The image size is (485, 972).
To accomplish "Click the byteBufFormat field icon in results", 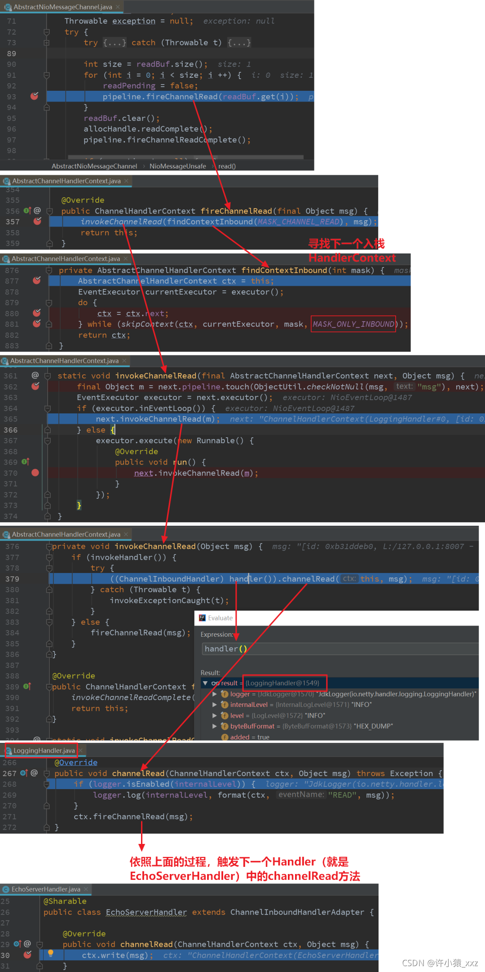I will pos(225,726).
